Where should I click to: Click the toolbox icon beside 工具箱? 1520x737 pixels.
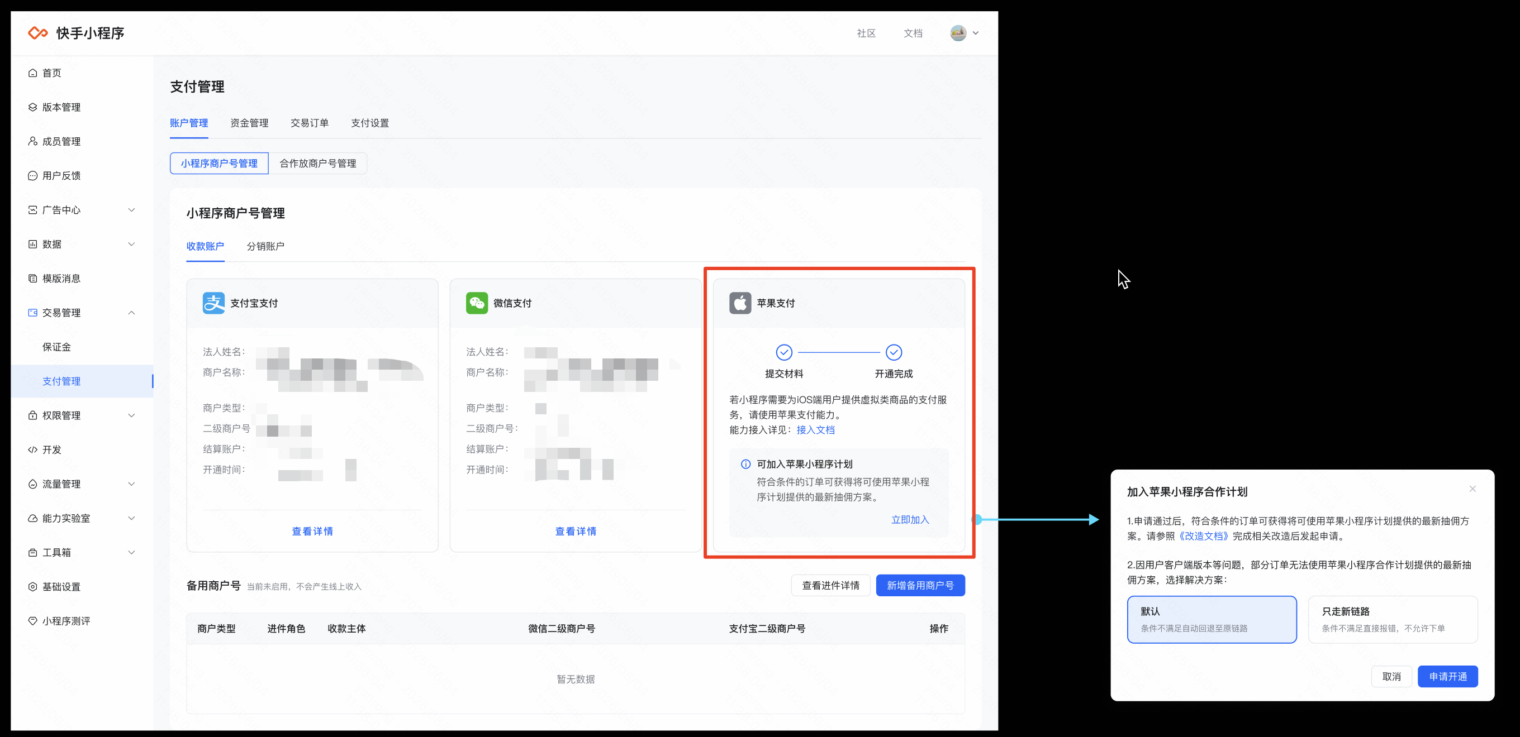coord(32,552)
